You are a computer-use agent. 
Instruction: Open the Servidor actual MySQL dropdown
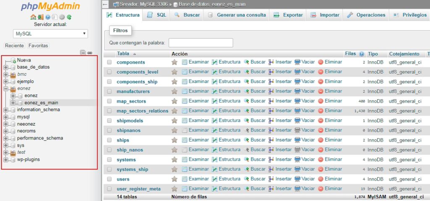tap(50, 33)
